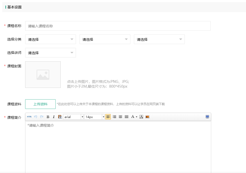
Task: Open the 选择讲师 lecturer dropdown
Action: click(x=51, y=53)
